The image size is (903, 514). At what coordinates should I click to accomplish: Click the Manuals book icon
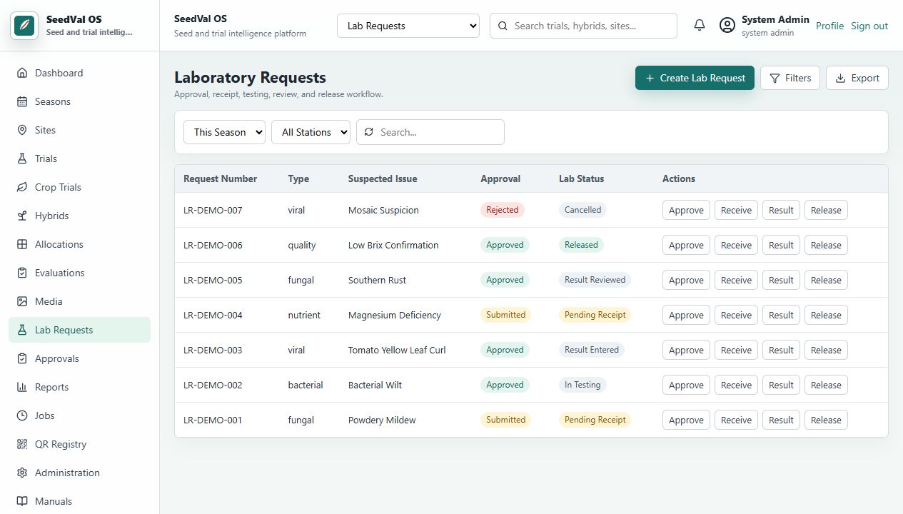pyautogui.click(x=22, y=501)
